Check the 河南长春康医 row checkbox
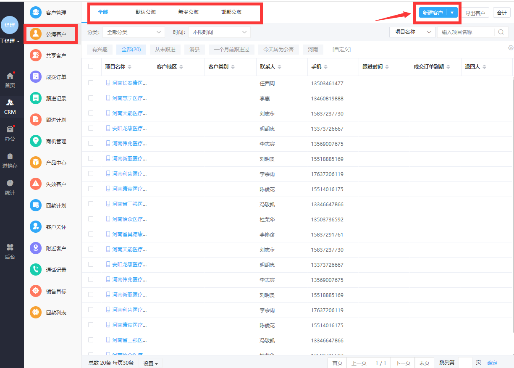Image resolution: width=514 pixels, height=368 pixels. 91,83
